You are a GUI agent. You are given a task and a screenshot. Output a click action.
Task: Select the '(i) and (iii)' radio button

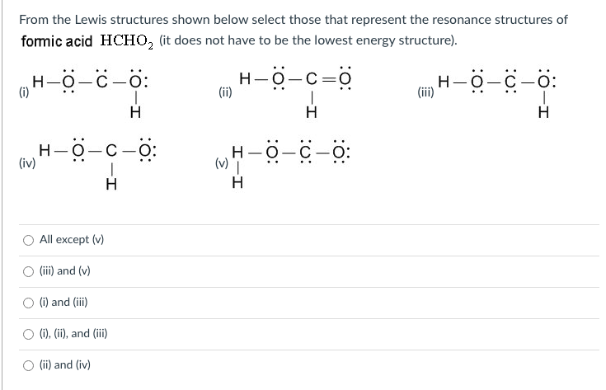click(28, 303)
